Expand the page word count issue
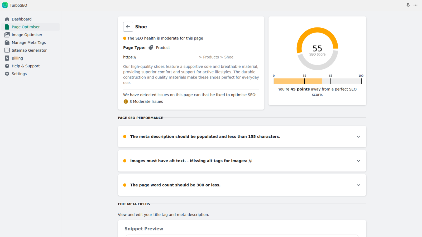Screen dimensions: 422x237 point(358,185)
